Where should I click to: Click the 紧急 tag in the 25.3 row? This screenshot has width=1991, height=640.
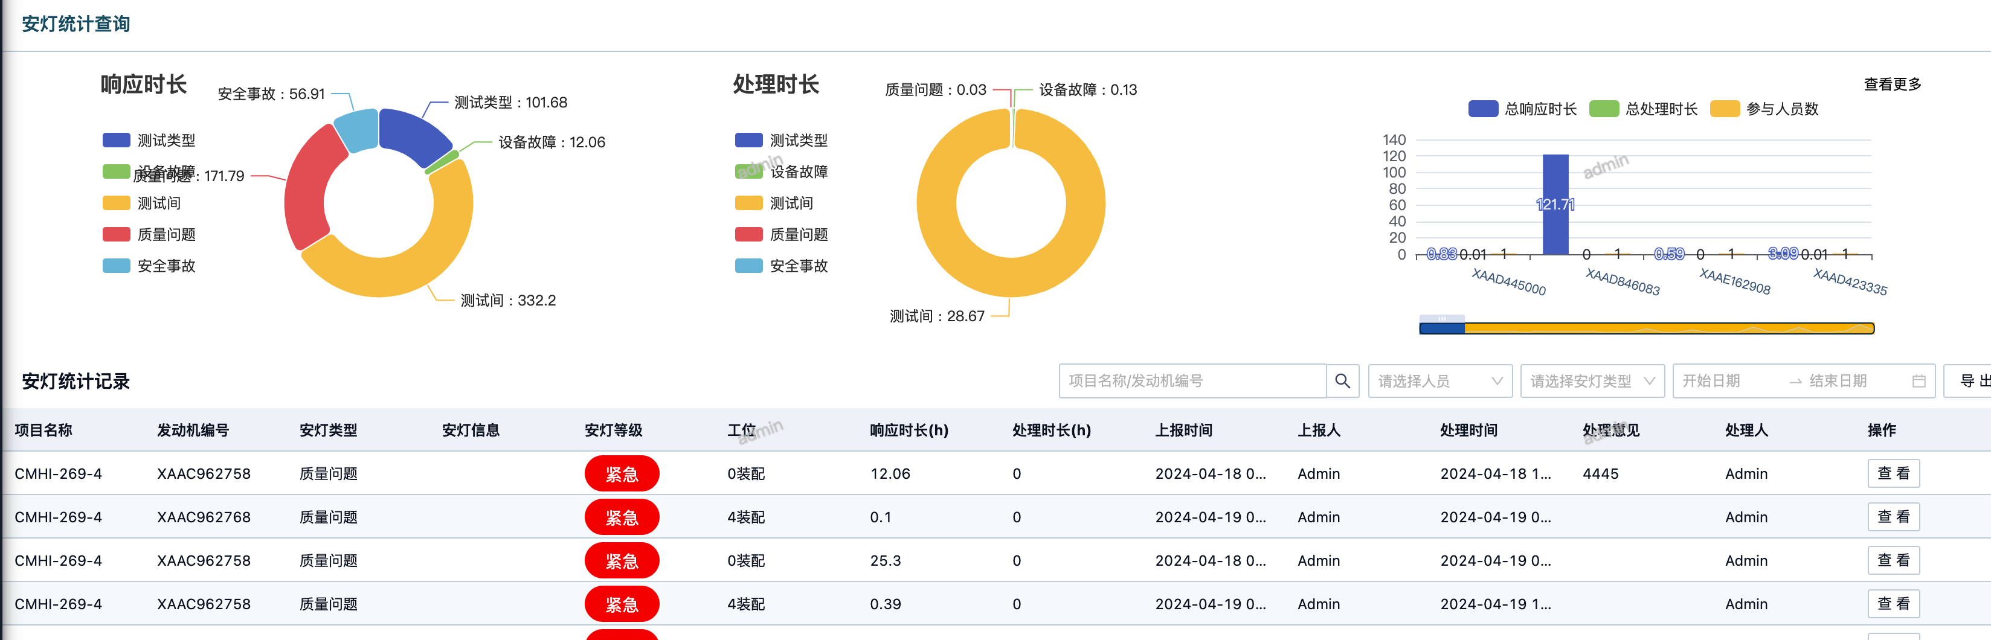(622, 560)
